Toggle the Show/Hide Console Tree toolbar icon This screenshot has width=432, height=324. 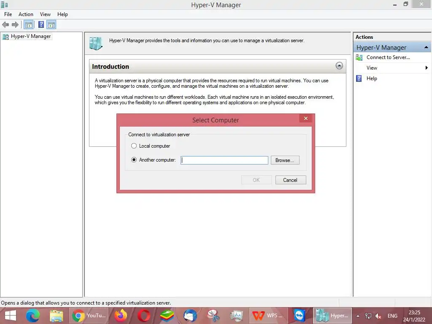28,25
